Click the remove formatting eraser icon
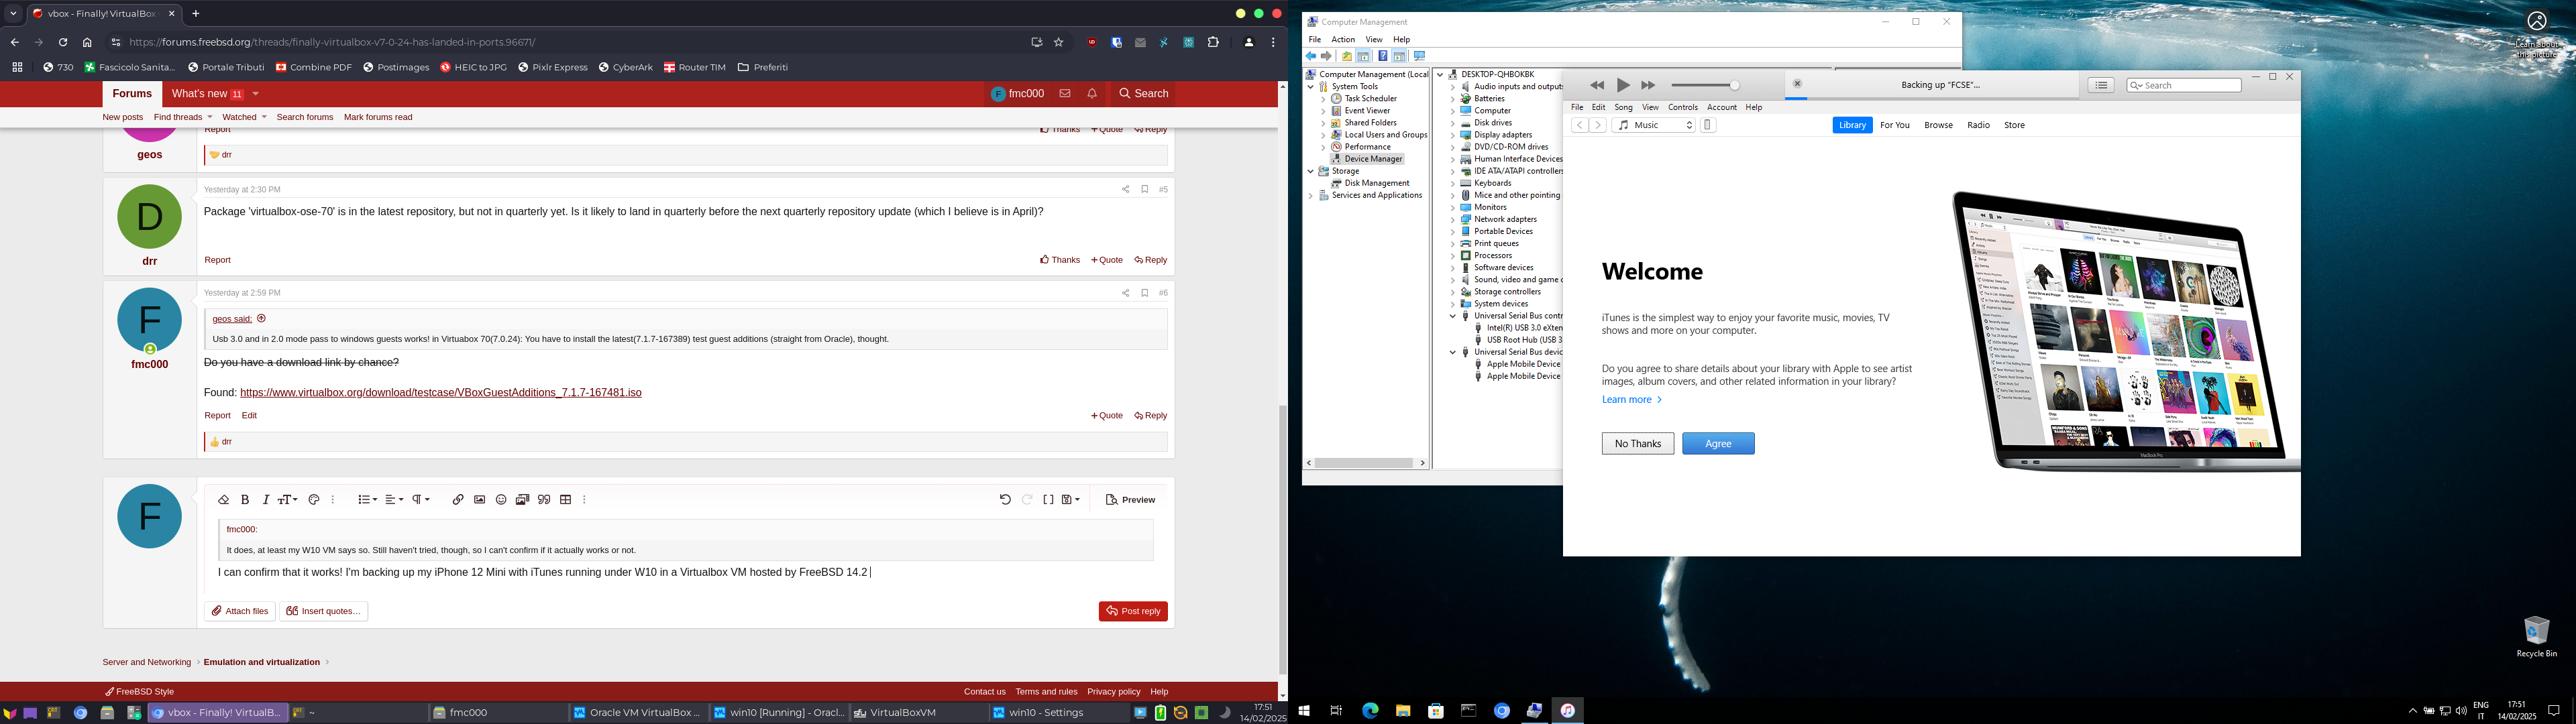The width and height of the screenshot is (2576, 724). pos(223,500)
